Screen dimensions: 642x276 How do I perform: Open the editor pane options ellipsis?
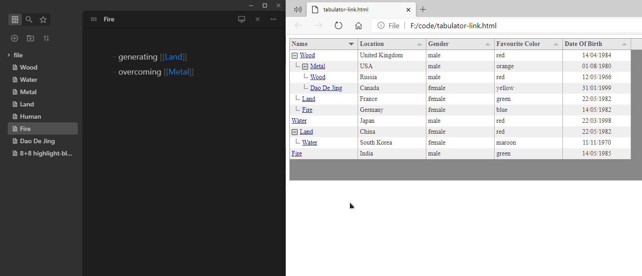[273, 19]
